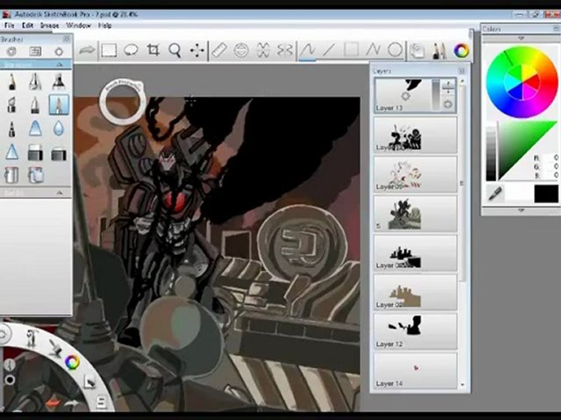Toggle the Ellipse guide tool

(241, 50)
